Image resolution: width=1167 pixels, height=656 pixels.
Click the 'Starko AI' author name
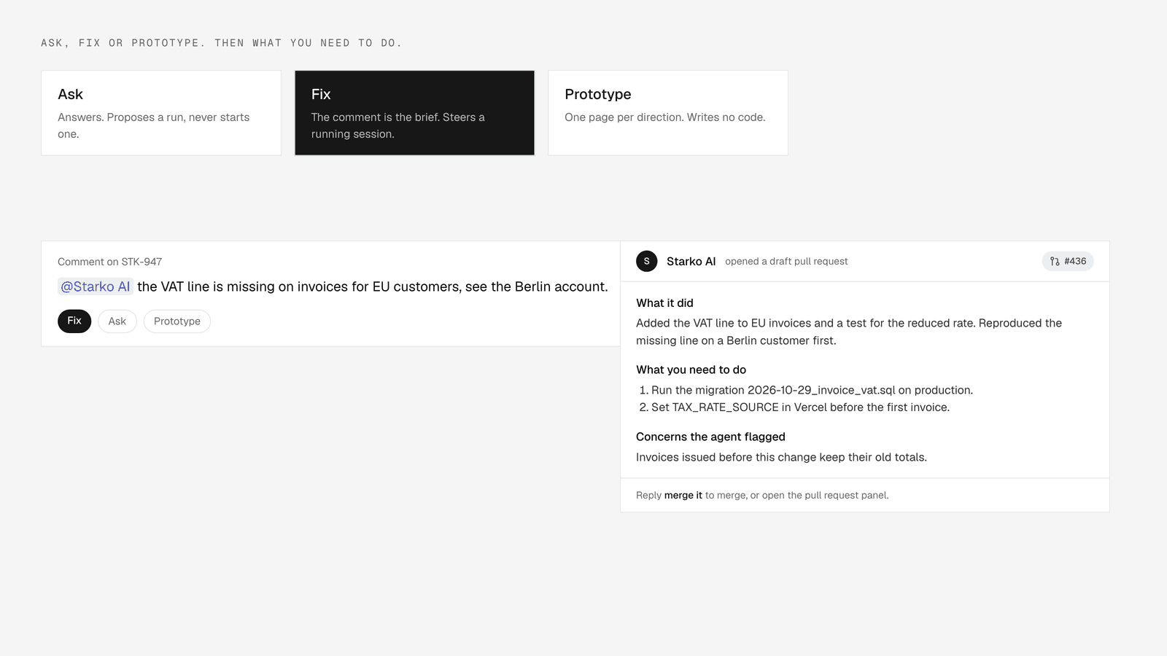pyautogui.click(x=691, y=262)
